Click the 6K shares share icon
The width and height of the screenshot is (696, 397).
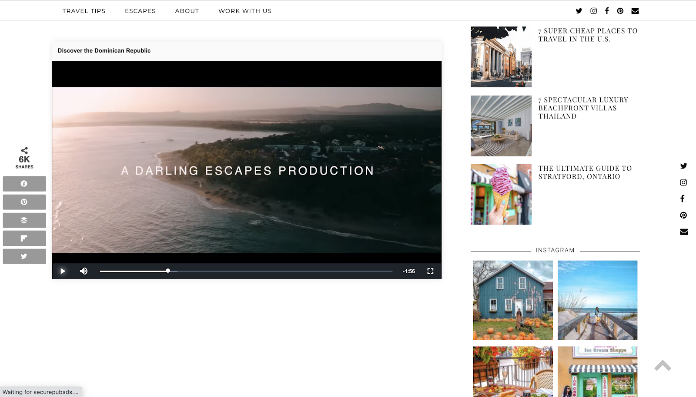coord(24,150)
